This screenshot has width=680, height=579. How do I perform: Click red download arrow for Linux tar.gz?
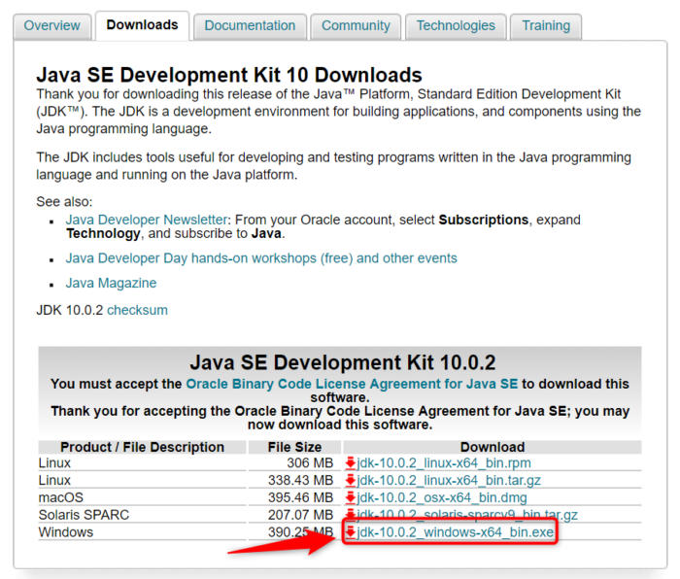click(x=351, y=481)
